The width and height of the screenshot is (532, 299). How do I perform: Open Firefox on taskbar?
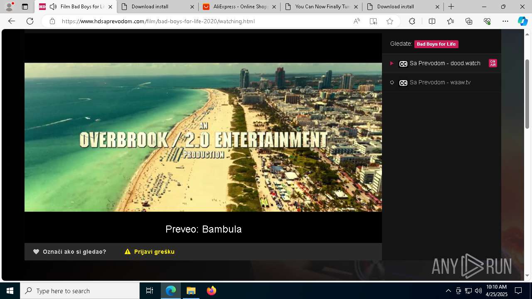coord(212,291)
